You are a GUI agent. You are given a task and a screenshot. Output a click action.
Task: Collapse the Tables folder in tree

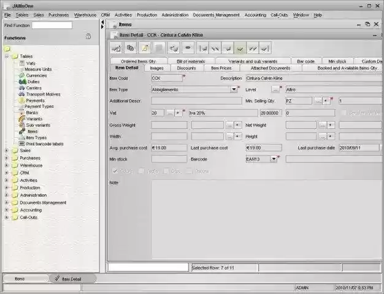point(7,56)
